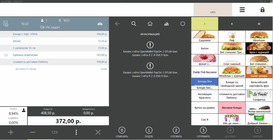Add 'Салфетка' So Fresh item
273x140 pixels.
click(x=259, y=96)
